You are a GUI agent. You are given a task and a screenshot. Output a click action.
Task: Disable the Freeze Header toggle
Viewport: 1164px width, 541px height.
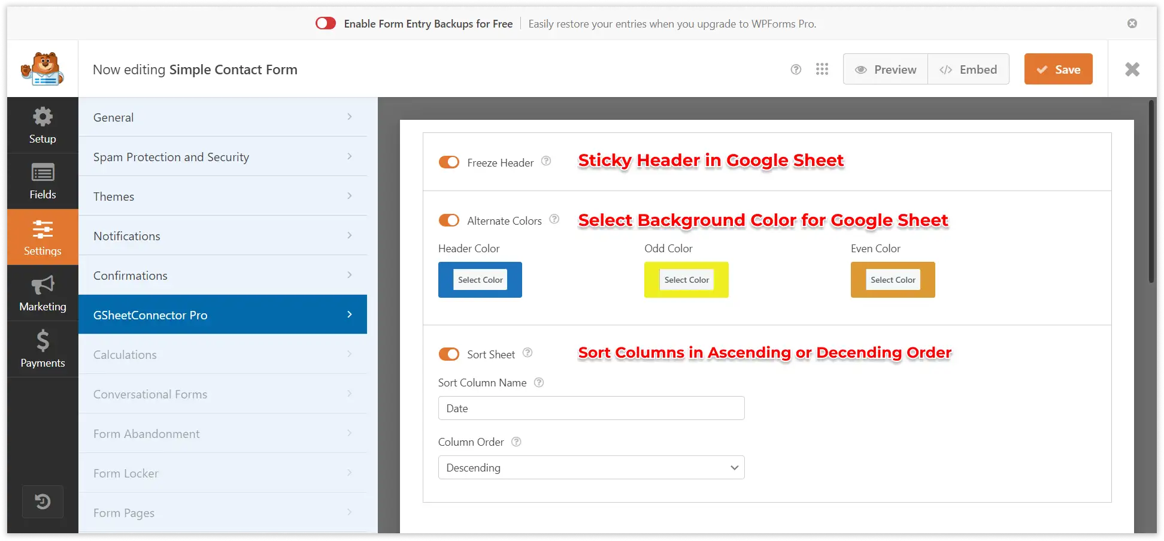[x=449, y=162]
